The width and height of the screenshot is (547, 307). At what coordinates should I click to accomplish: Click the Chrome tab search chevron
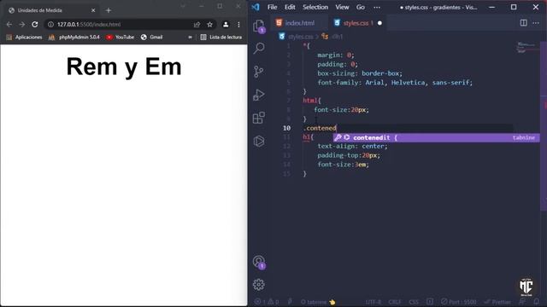[x=183, y=6]
